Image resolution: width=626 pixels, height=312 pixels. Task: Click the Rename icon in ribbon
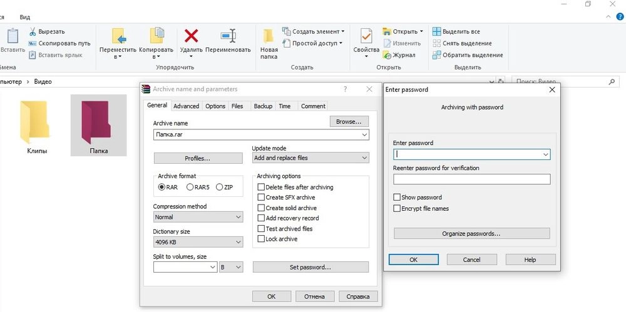(x=228, y=36)
